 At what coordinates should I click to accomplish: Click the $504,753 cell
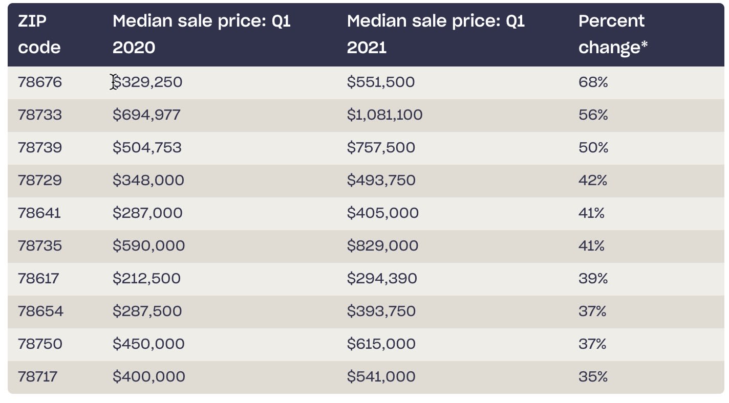147,148
